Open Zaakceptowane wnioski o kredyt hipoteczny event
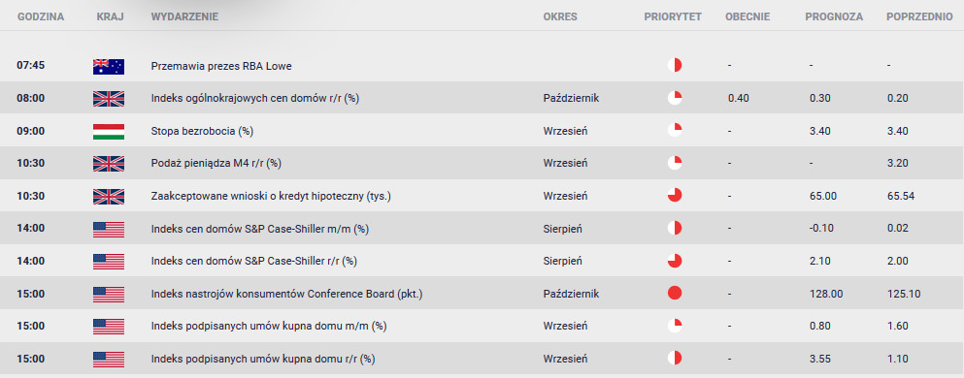 [271, 197]
